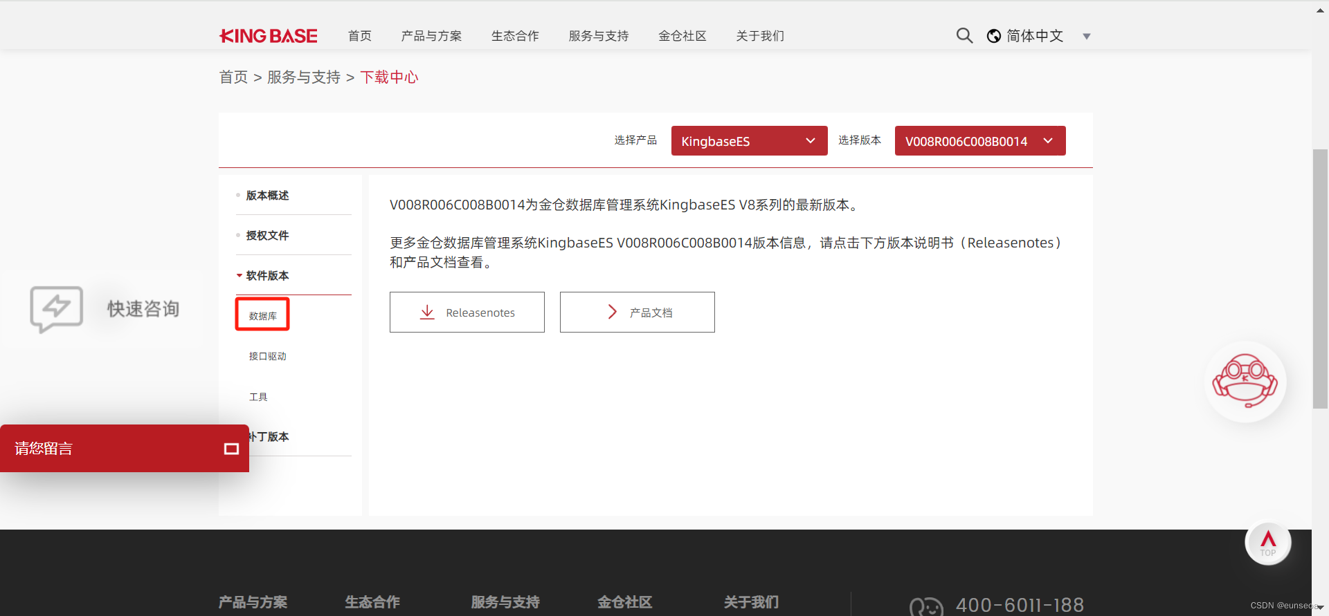Go to 服务与支持 in the breadcrumb
This screenshot has width=1329, height=616.
click(304, 77)
